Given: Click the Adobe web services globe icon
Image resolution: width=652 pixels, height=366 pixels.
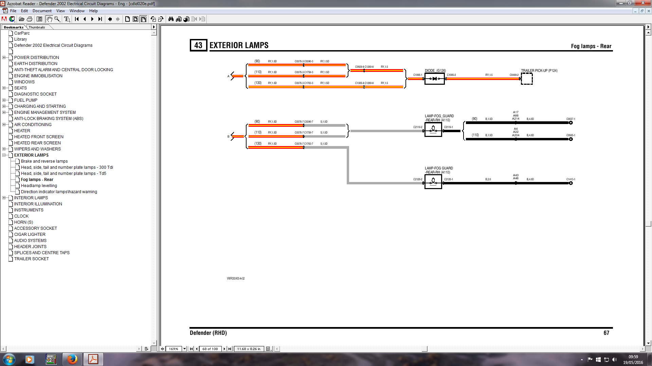Looking at the screenshot, I should (x=12, y=19).
